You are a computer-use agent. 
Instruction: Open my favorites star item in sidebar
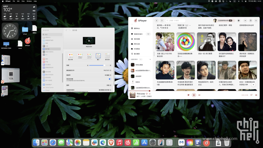(141, 39)
